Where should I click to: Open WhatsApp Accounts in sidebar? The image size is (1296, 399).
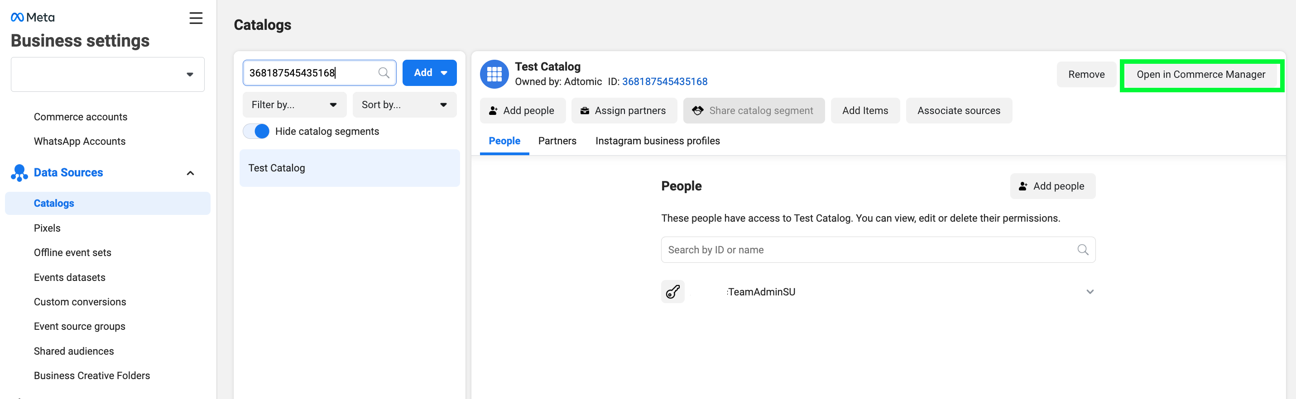(x=80, y=142)
